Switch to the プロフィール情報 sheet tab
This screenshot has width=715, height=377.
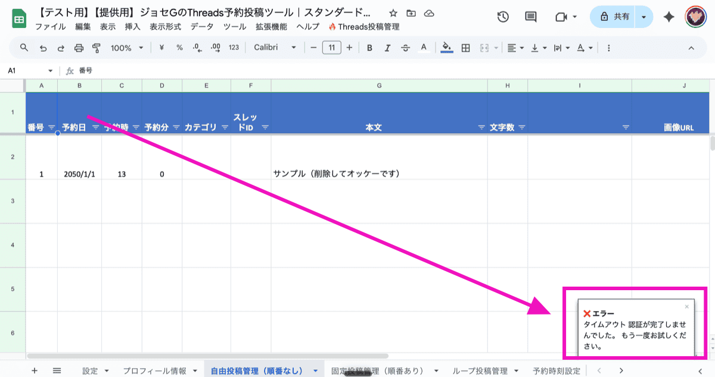(154, 371)
